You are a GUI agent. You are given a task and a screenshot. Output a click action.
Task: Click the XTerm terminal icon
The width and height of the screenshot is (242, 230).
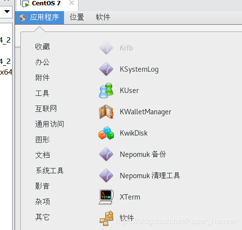(106, 197)
